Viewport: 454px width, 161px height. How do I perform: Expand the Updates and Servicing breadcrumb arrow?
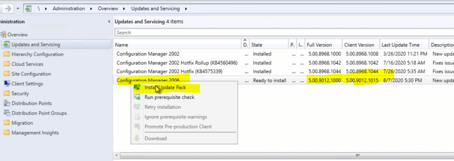(186, 9)
